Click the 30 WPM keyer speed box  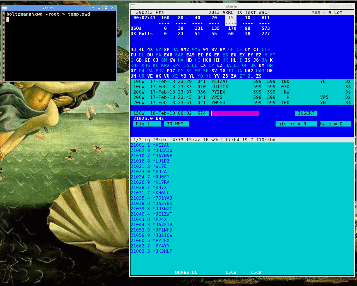click(x=177, y=124)
